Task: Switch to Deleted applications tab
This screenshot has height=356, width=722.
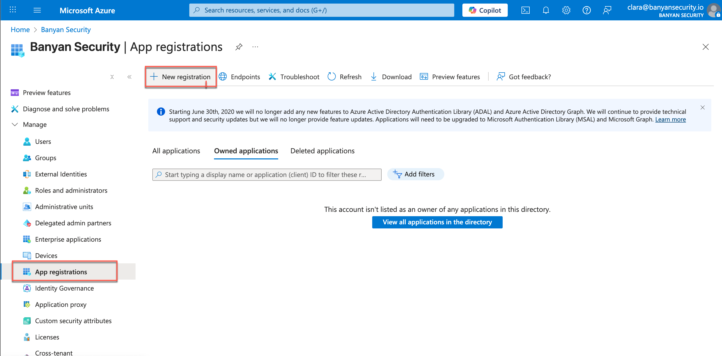Action: [x=322, y=151]
